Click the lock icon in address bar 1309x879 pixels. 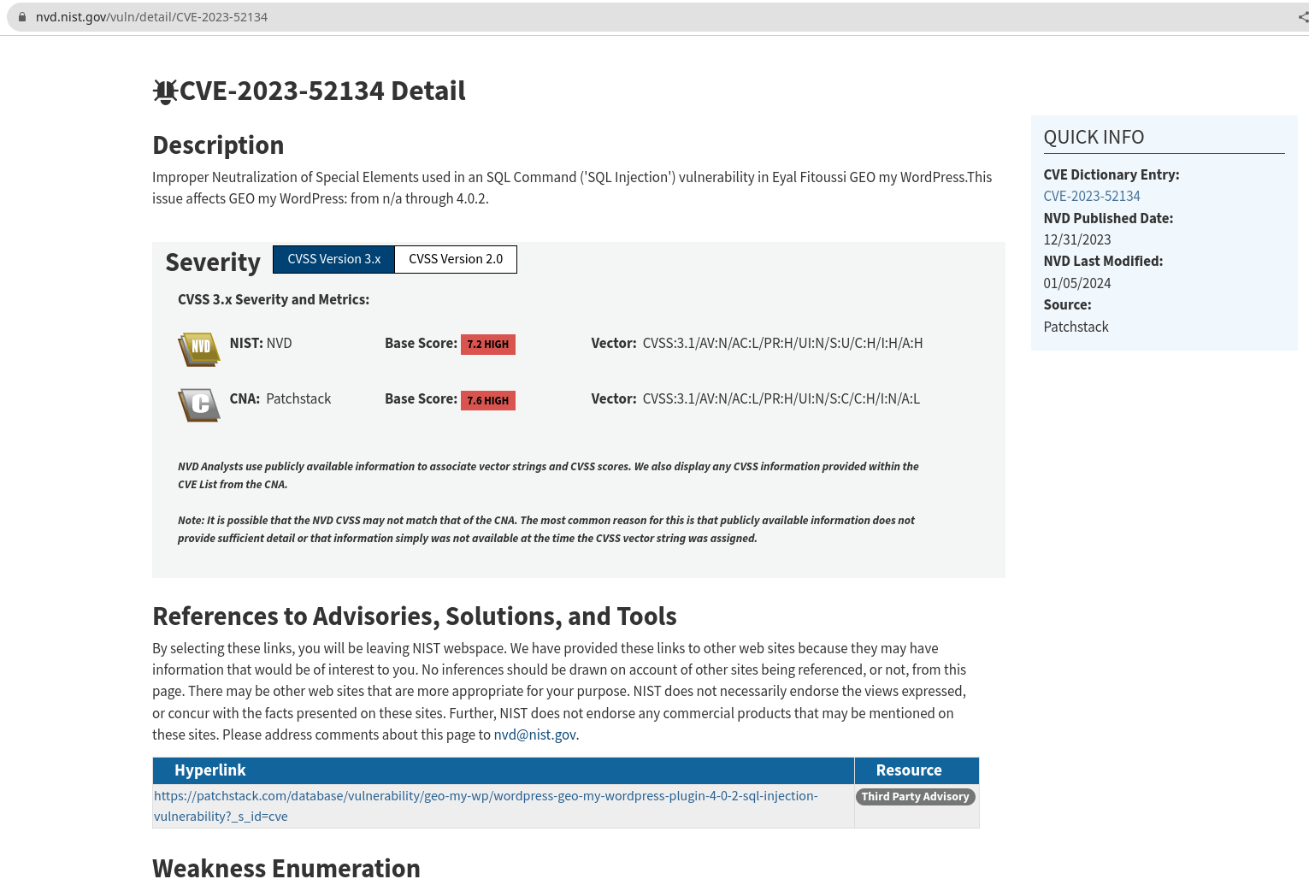[22, 17]
